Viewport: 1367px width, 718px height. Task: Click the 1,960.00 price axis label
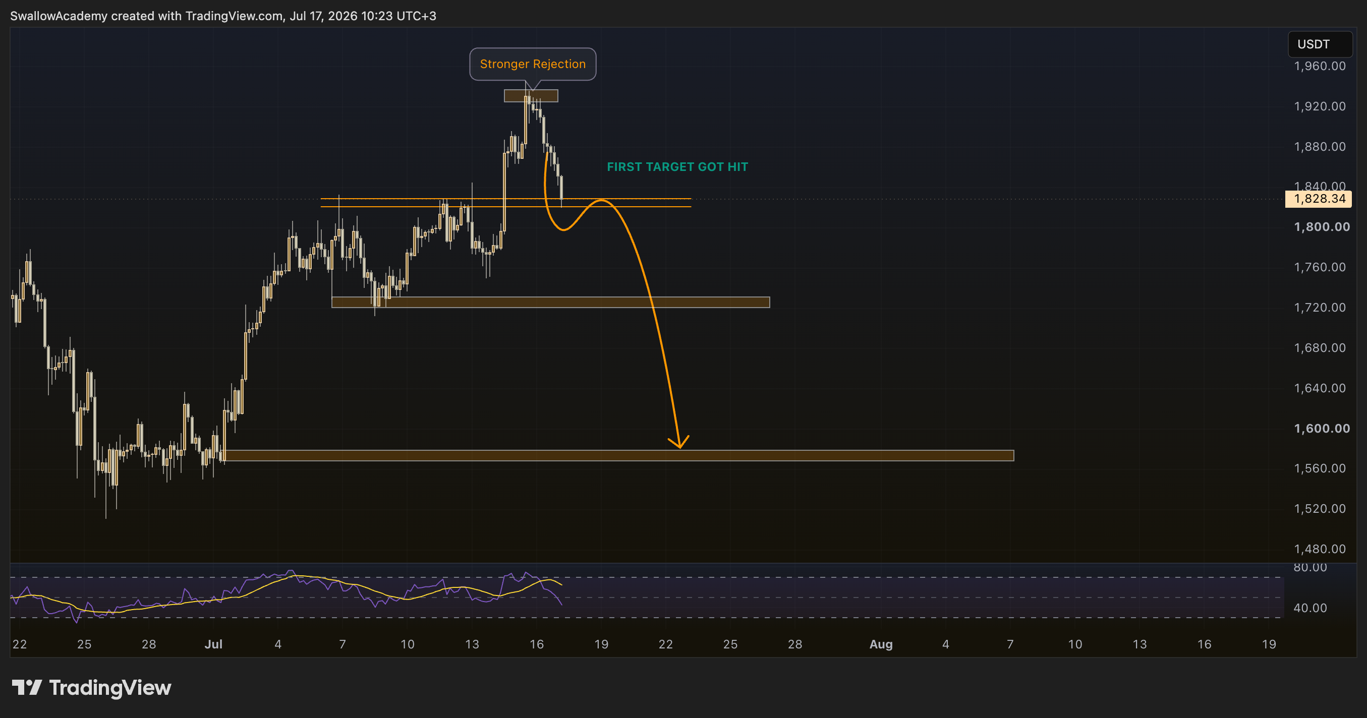coord(1320,66)
